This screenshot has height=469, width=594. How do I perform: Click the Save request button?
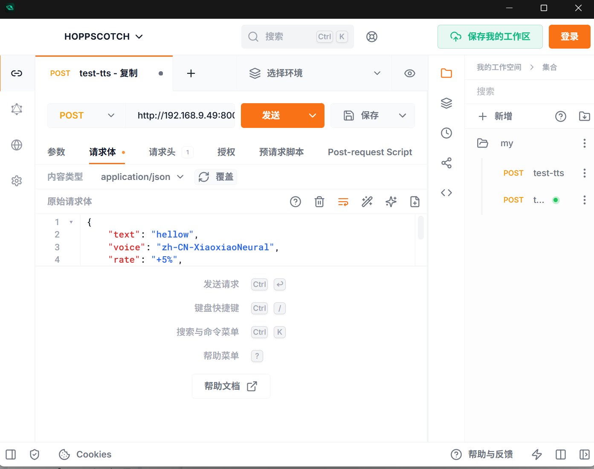point(361,116)
